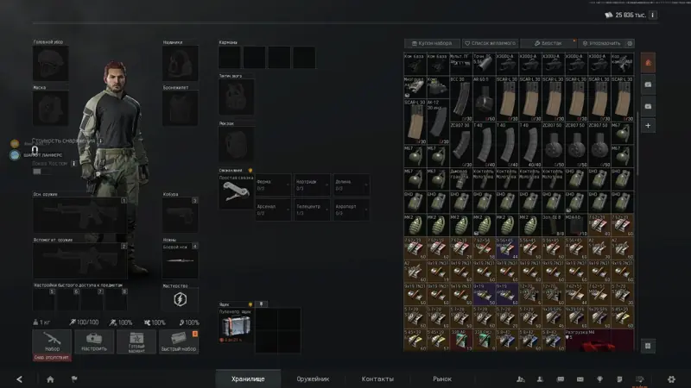Click the storage grid vertical scrollbar
691x388 pixels.
pos(637,145)
